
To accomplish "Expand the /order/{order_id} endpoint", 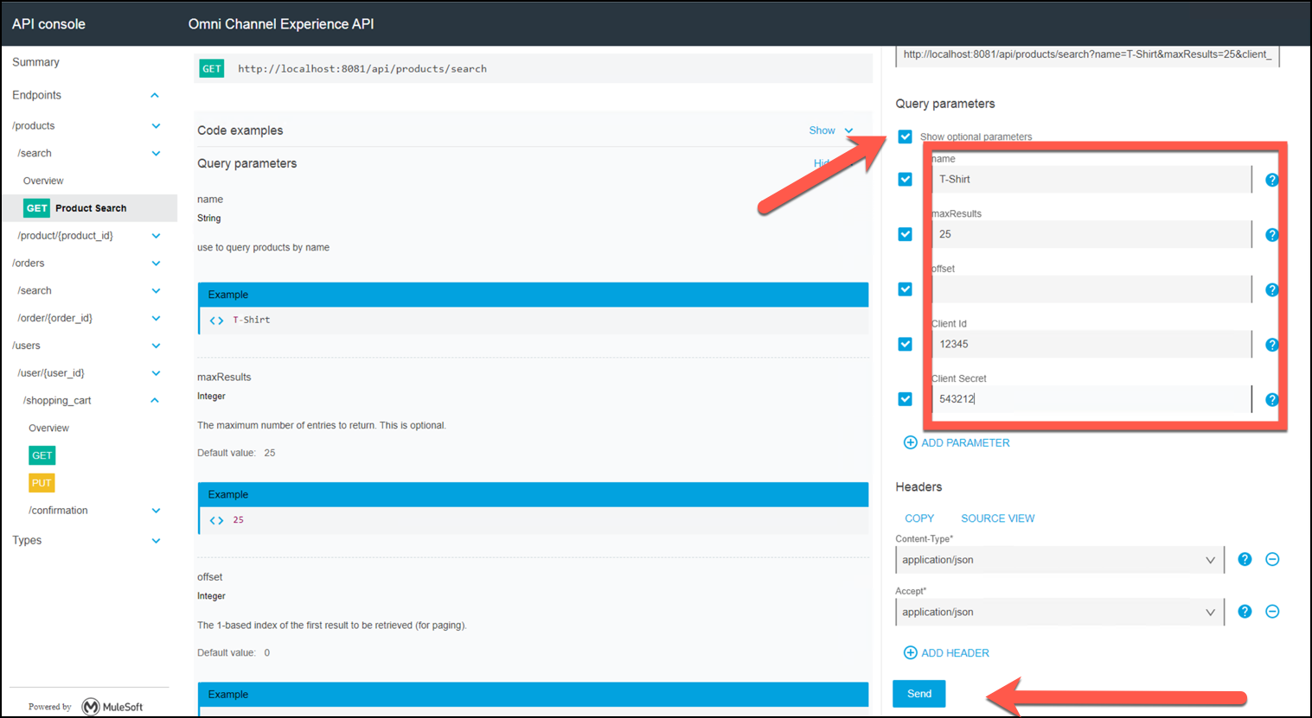I will tap(156, 318).
